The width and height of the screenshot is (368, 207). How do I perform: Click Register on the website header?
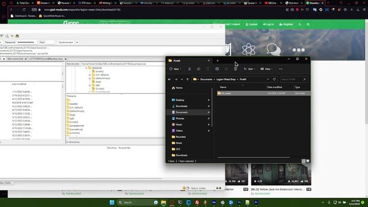[286, 24]
